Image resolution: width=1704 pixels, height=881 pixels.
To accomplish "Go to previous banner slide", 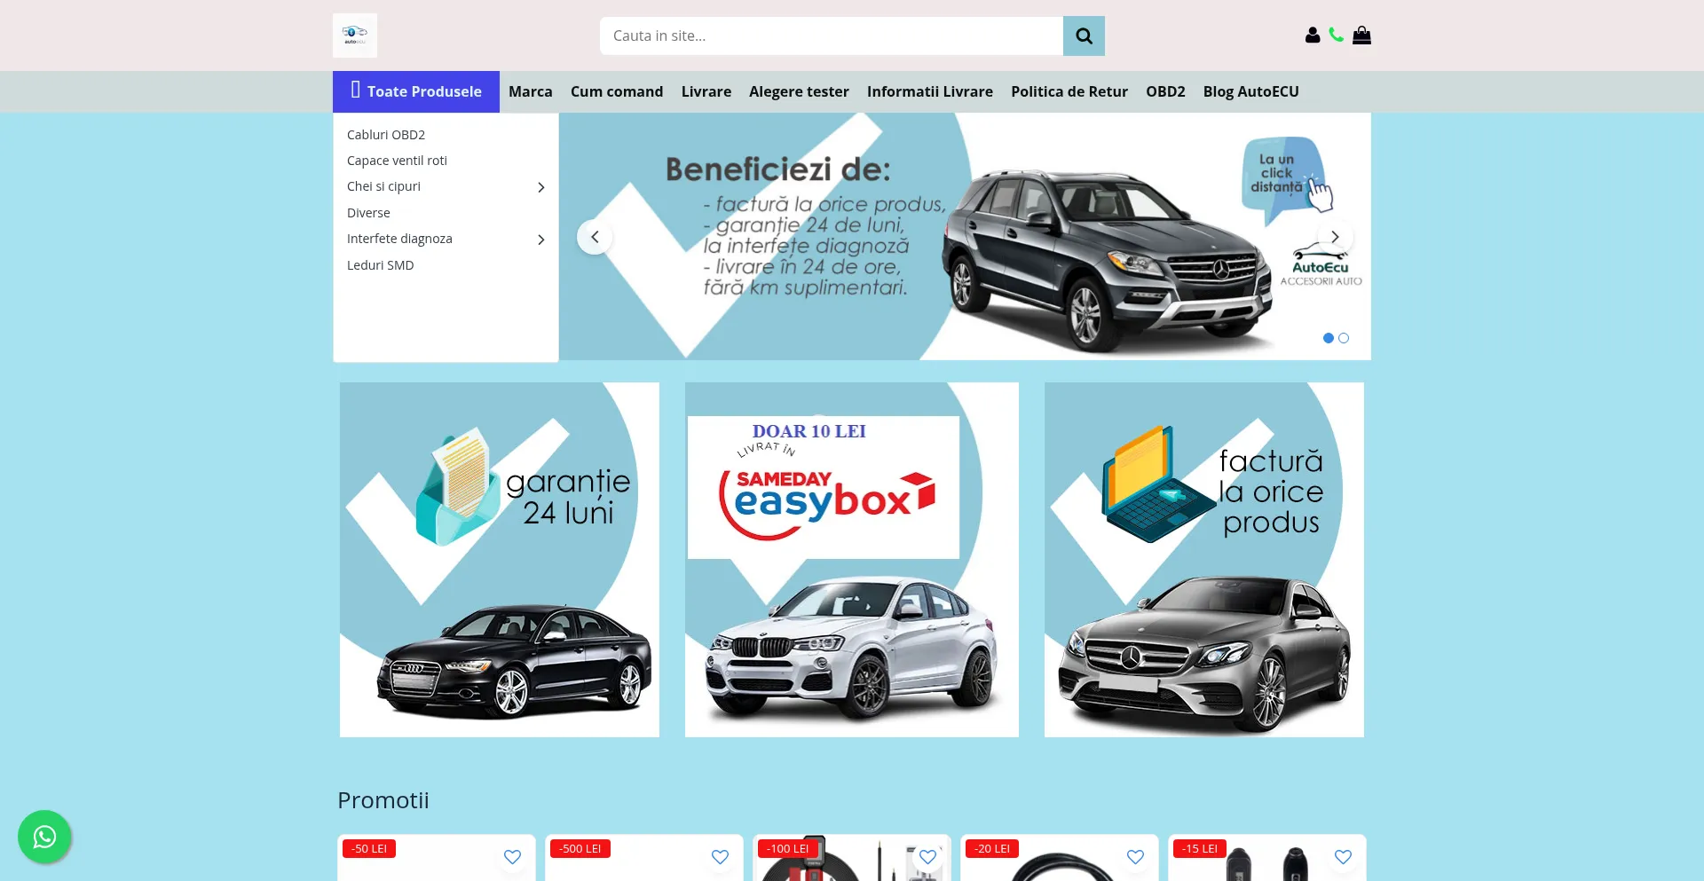I will click(x=595, y=237).
